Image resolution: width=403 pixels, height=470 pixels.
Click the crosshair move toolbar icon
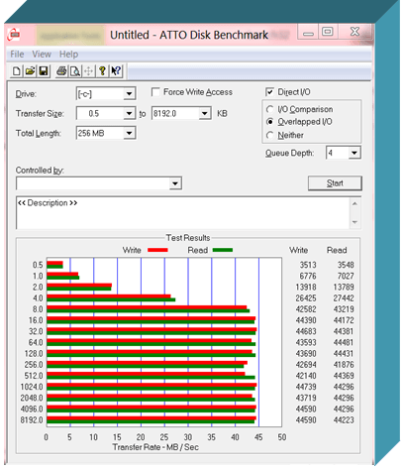pos(89,70)
